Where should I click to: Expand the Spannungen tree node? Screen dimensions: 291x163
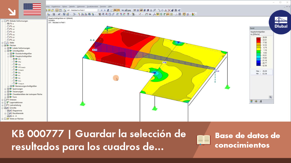point(5,89)
